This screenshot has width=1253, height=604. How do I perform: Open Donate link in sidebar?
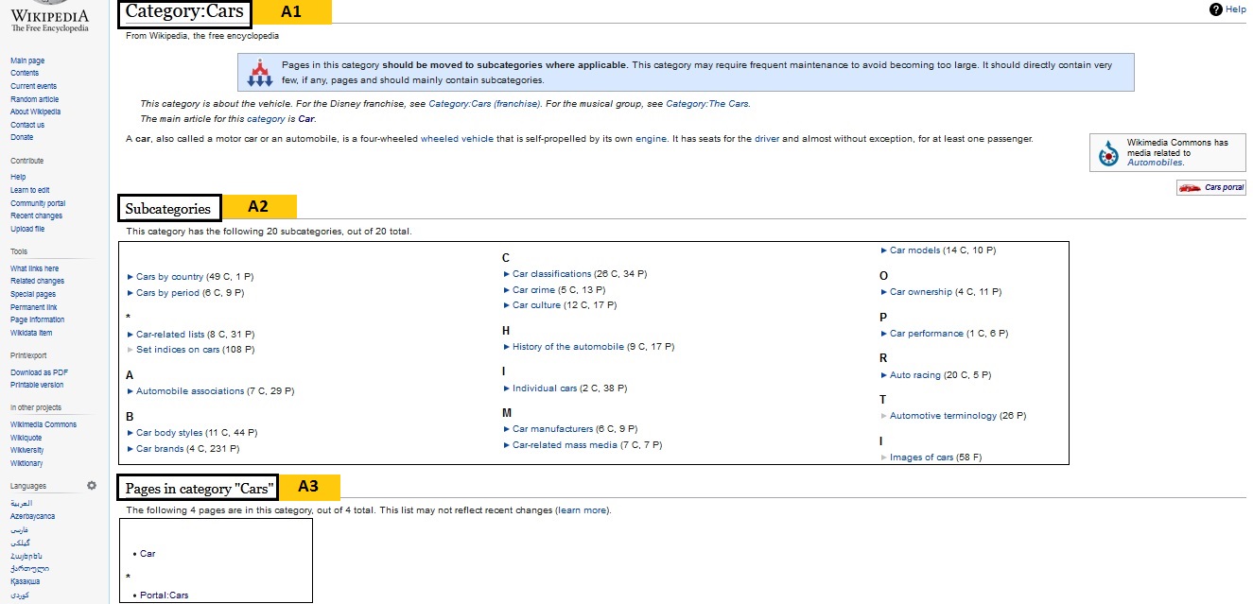click(x=22, y=137)
